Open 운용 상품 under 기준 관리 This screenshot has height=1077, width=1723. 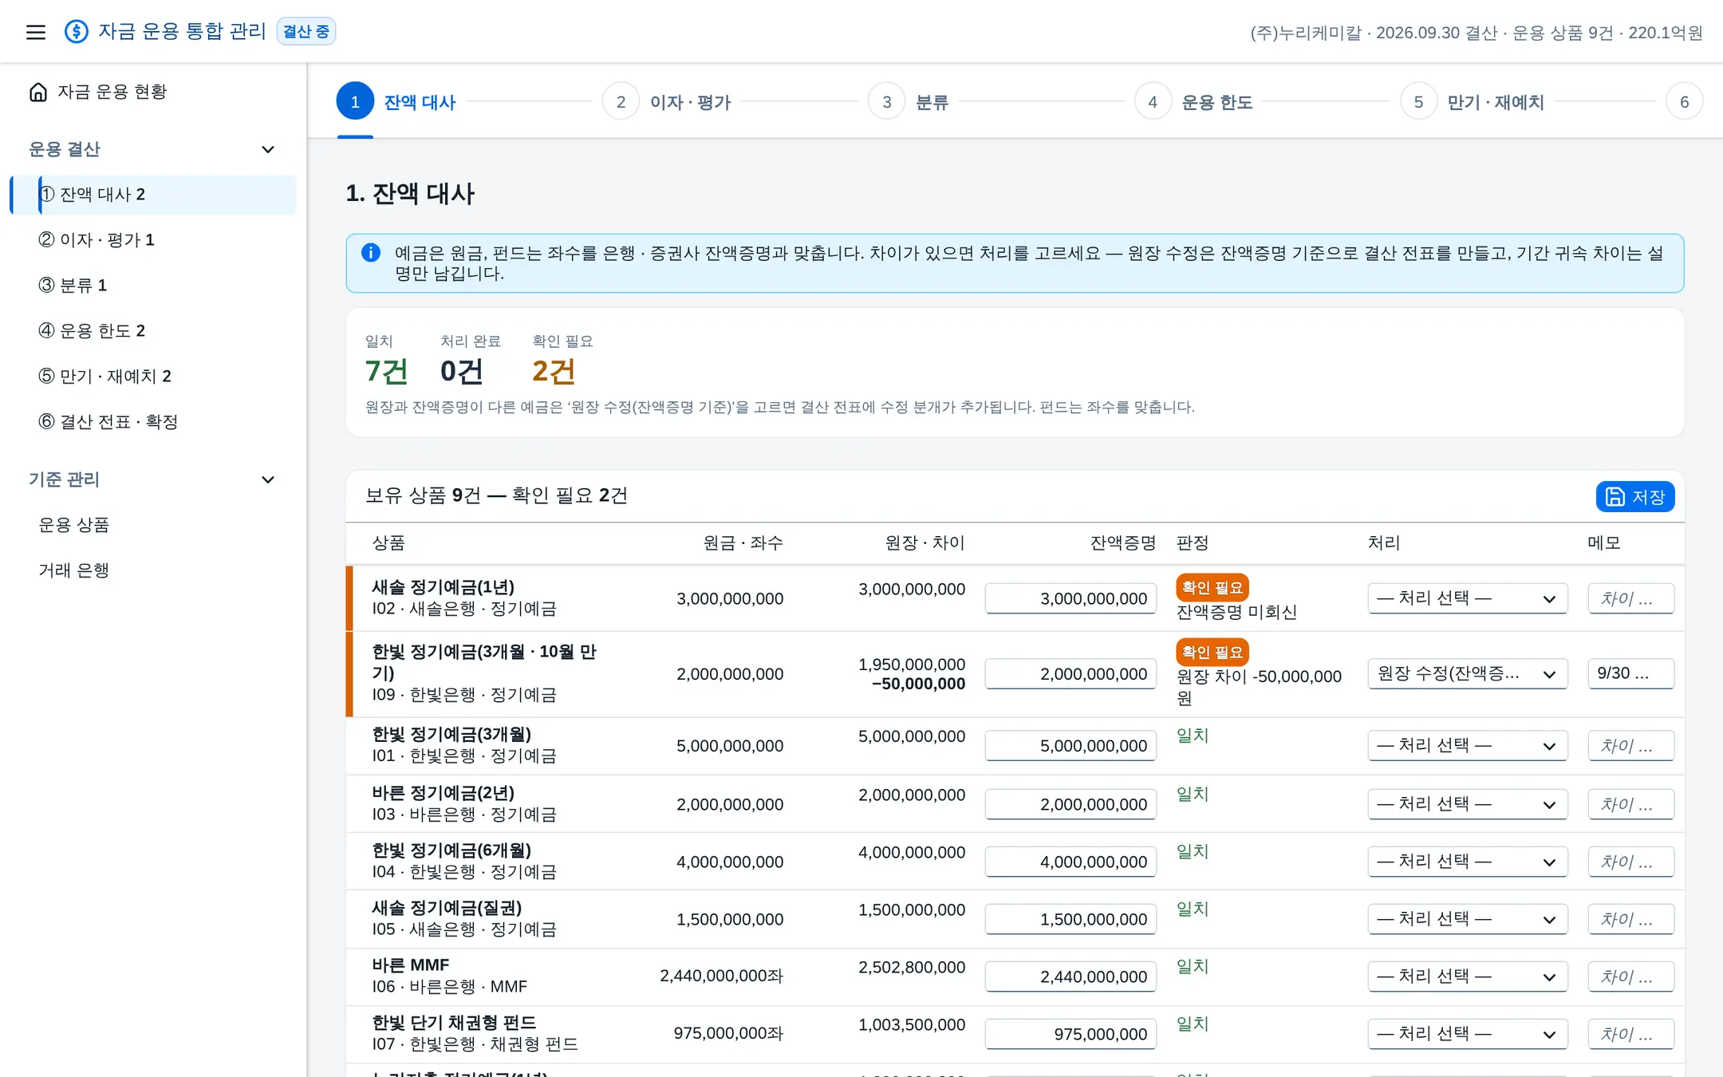coord(153,525)
